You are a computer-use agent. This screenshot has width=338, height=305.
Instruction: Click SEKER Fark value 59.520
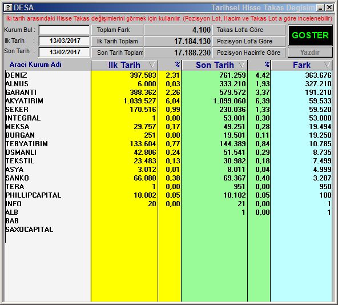(x=320, y=109)
